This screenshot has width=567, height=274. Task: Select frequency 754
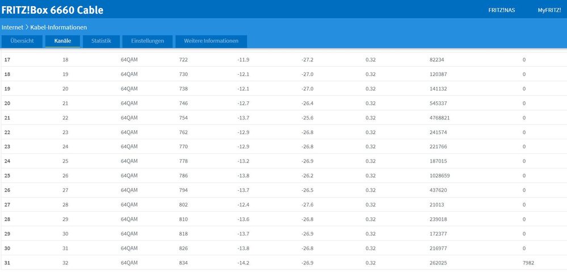coord(183,118)
